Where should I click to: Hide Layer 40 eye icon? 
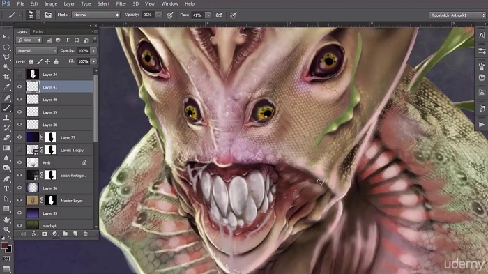[x=20, y=99]
